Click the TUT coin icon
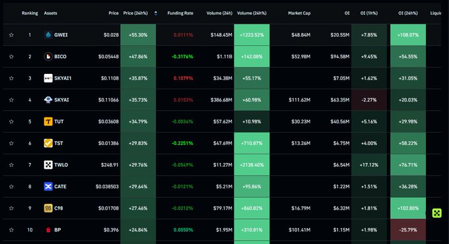 pyautogui.click(x=48, y=121)
